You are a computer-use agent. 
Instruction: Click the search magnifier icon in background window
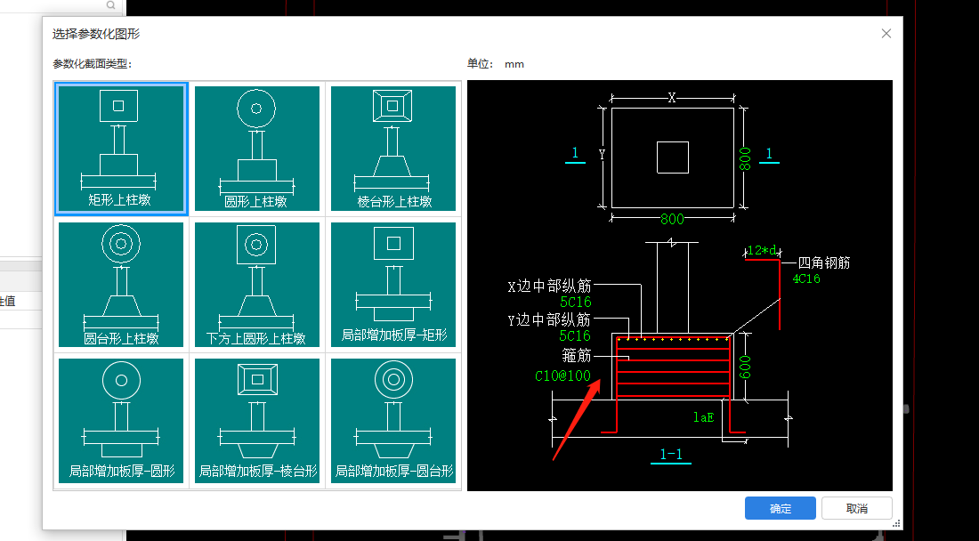[110, 5]
